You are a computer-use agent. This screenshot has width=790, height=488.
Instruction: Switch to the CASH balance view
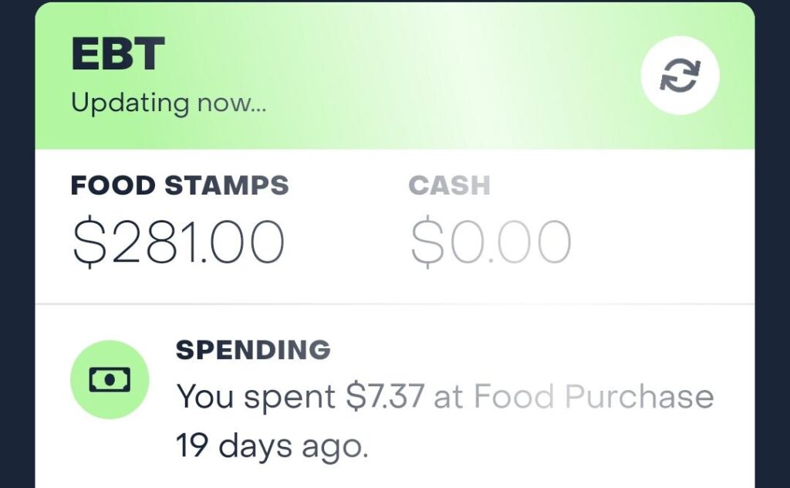(x=450, y=185)
